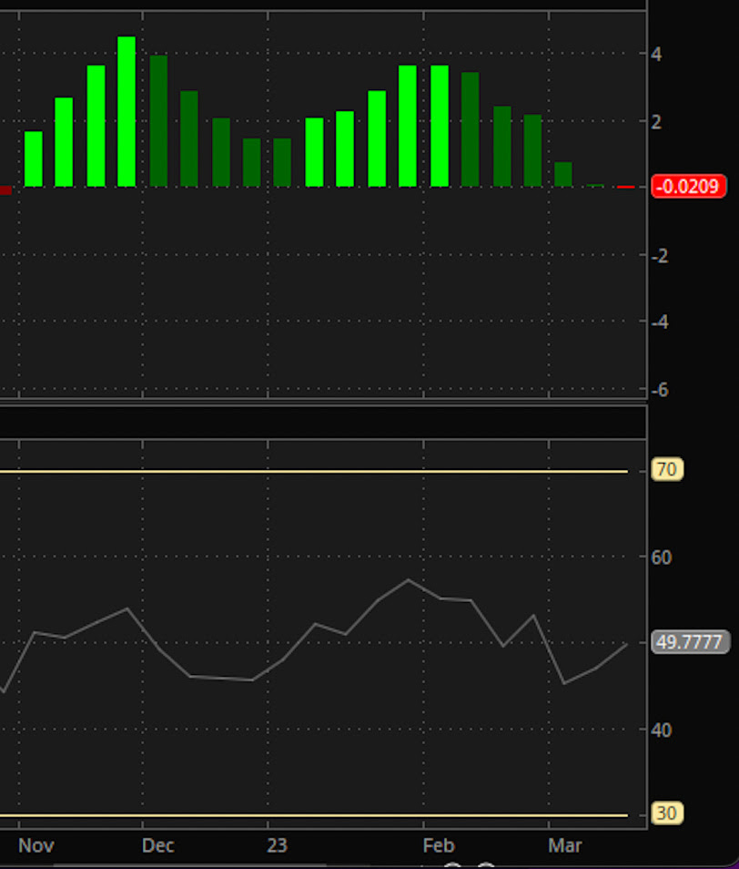Click the 60 tick on RSI axis
Screen dimensions: 739x869
click(x=662, y=557)
